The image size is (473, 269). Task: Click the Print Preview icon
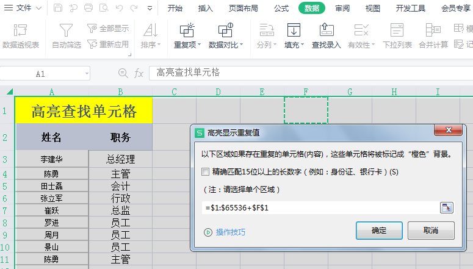[104, 8]
